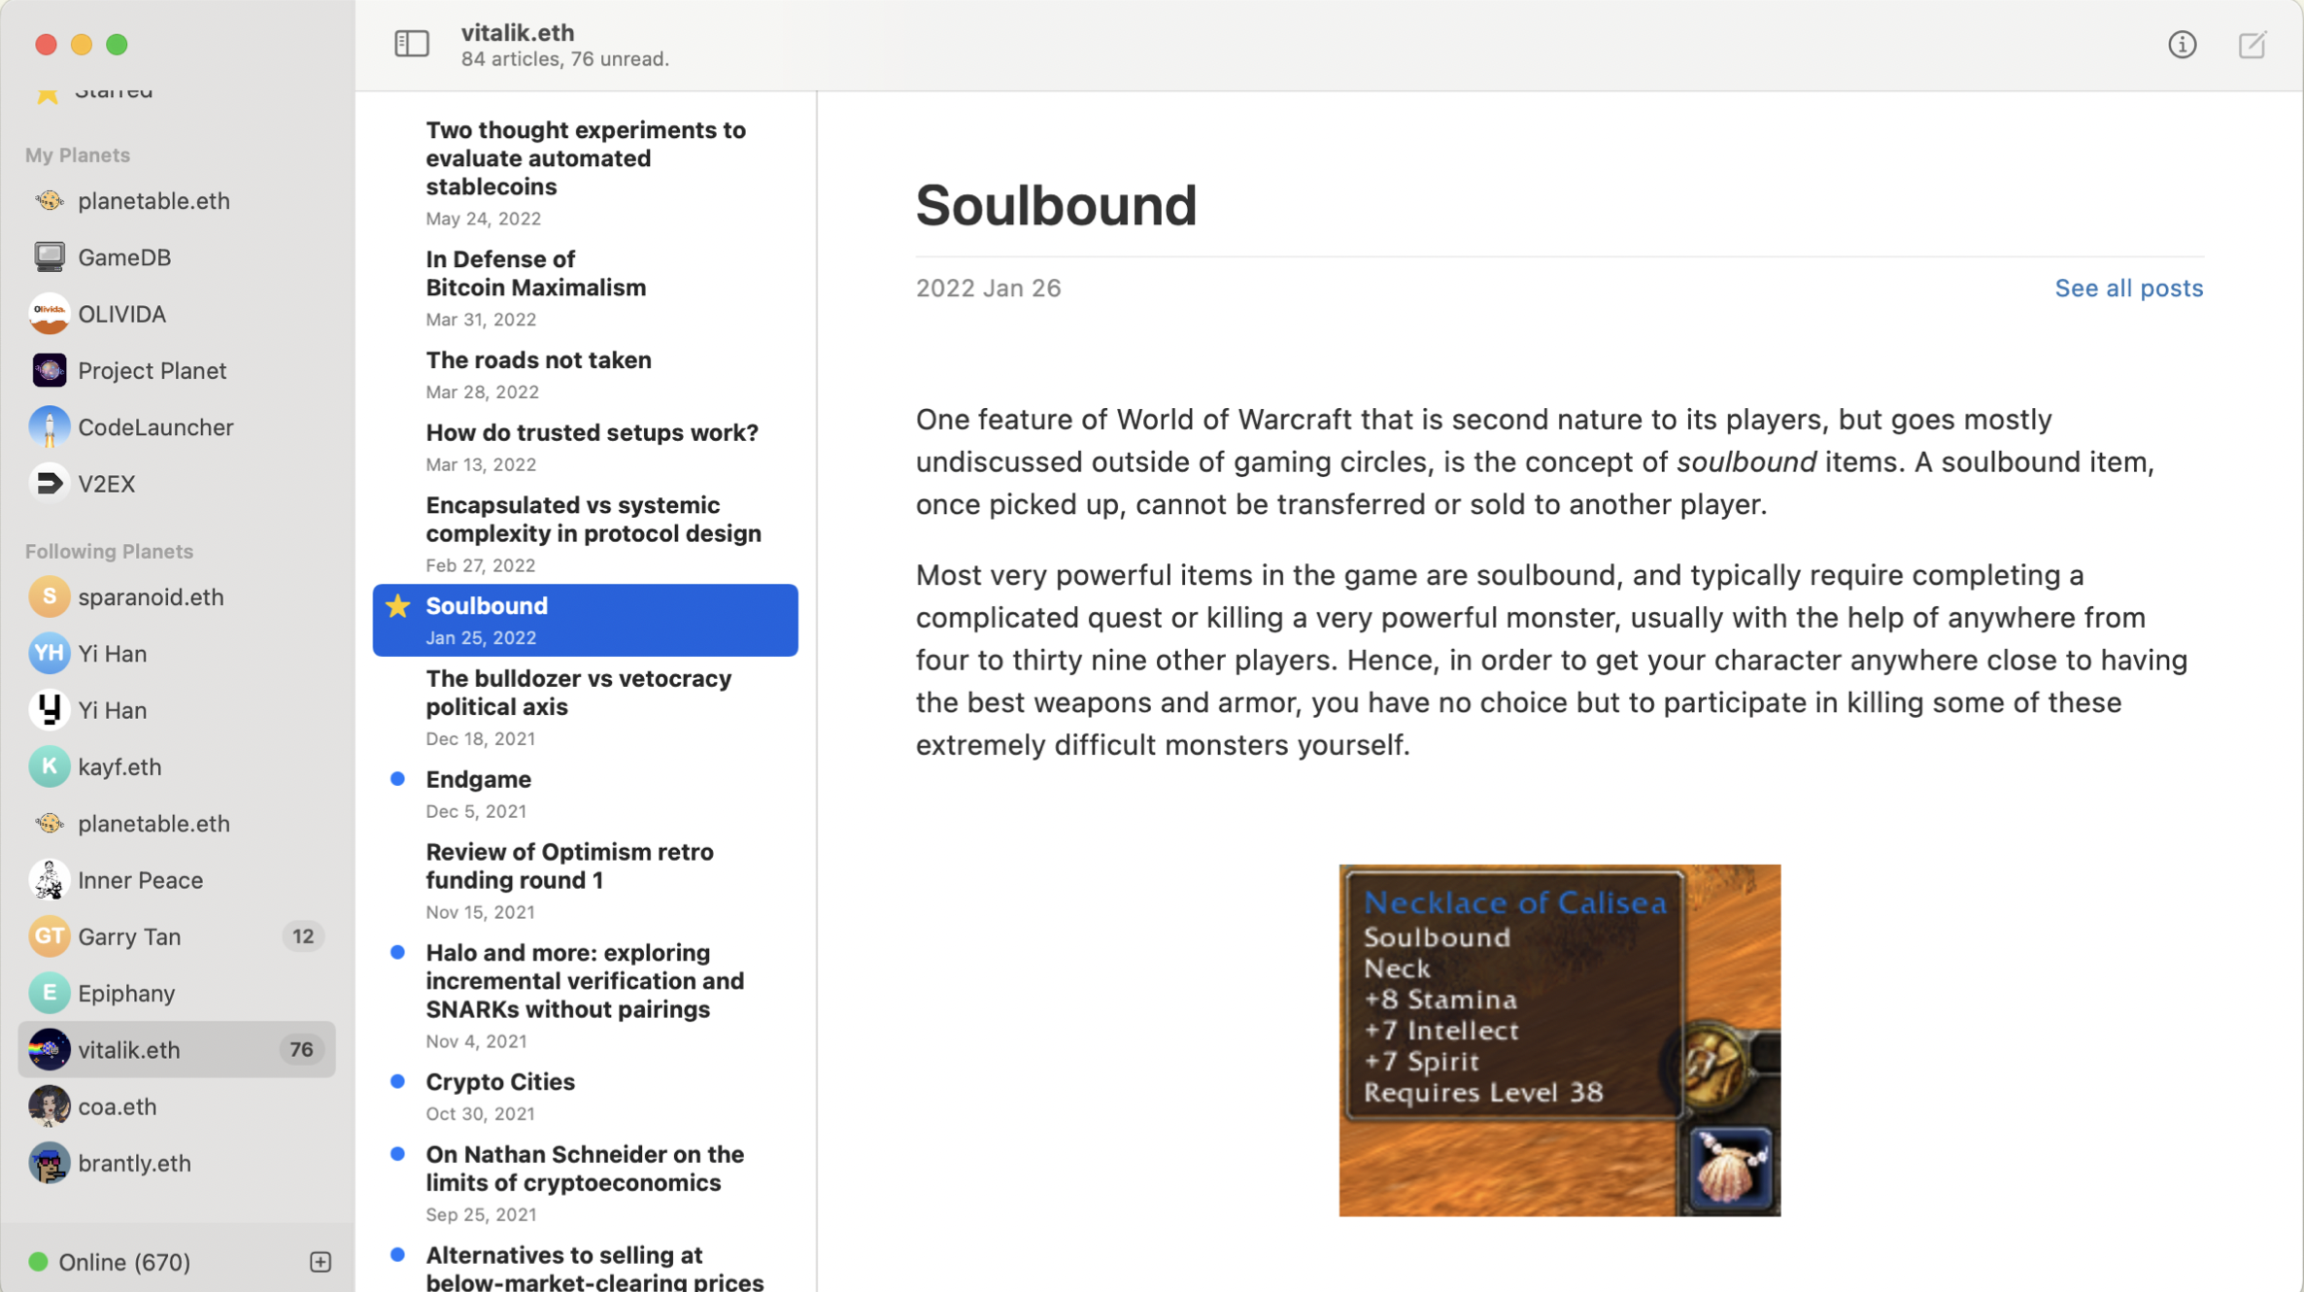Viewport: 2304px width, 1292px height.
Task: Click the vitalik.eth title in toolbar
Action: (518, 32)
